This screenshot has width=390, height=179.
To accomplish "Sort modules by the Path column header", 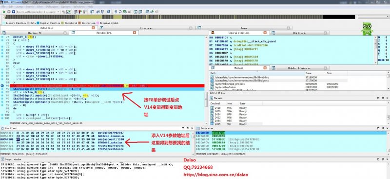I will tap(257, 73).
